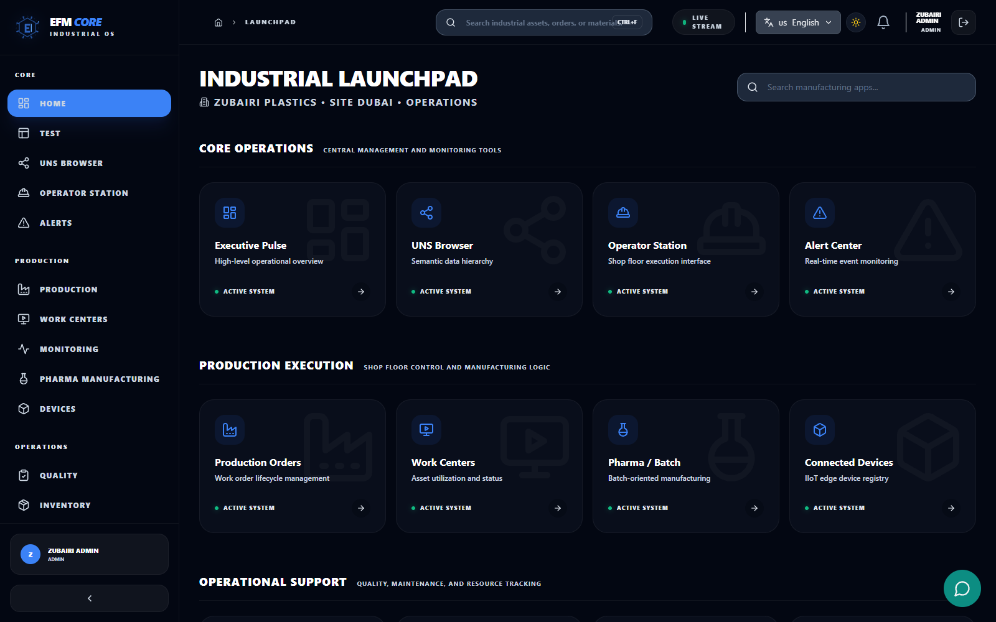This screenshot has width=996, height=622.
Task: Open the chat support bubble
Action: click(962, 588)
